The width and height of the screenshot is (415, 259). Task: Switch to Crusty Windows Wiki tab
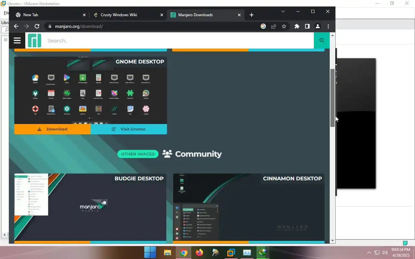(128, 15)
